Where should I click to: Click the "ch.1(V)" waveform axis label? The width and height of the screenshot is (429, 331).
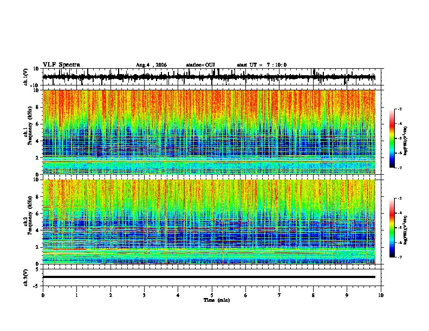point(26,77)
